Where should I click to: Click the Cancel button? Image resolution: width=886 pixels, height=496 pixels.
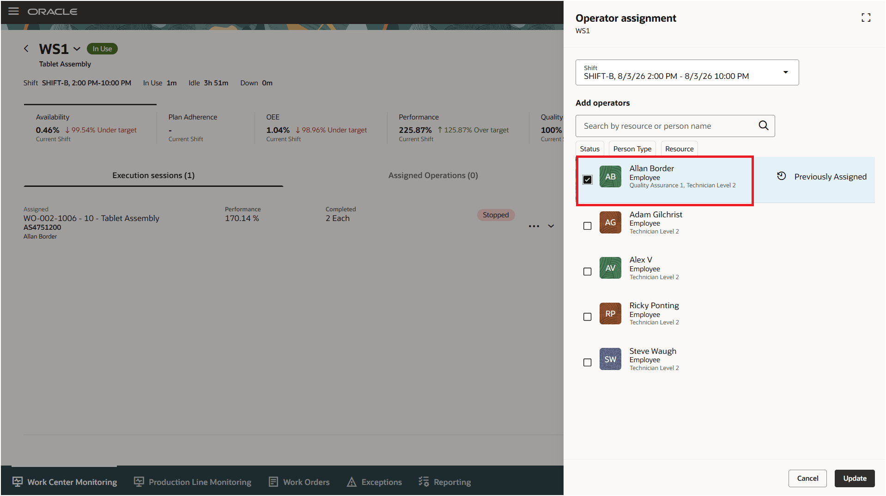click(807, 478)
